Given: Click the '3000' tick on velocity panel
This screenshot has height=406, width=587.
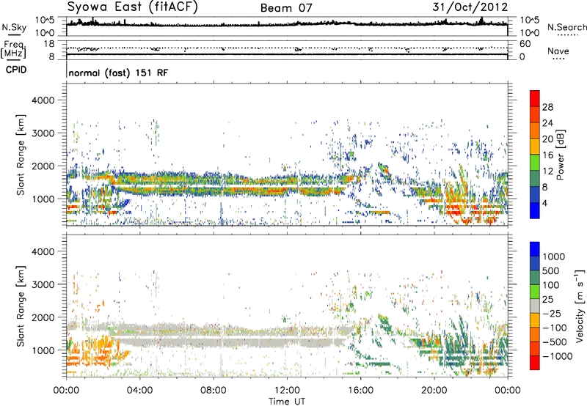Looking at the screenshot, I should pyautogui.click(x=43, y=284).
